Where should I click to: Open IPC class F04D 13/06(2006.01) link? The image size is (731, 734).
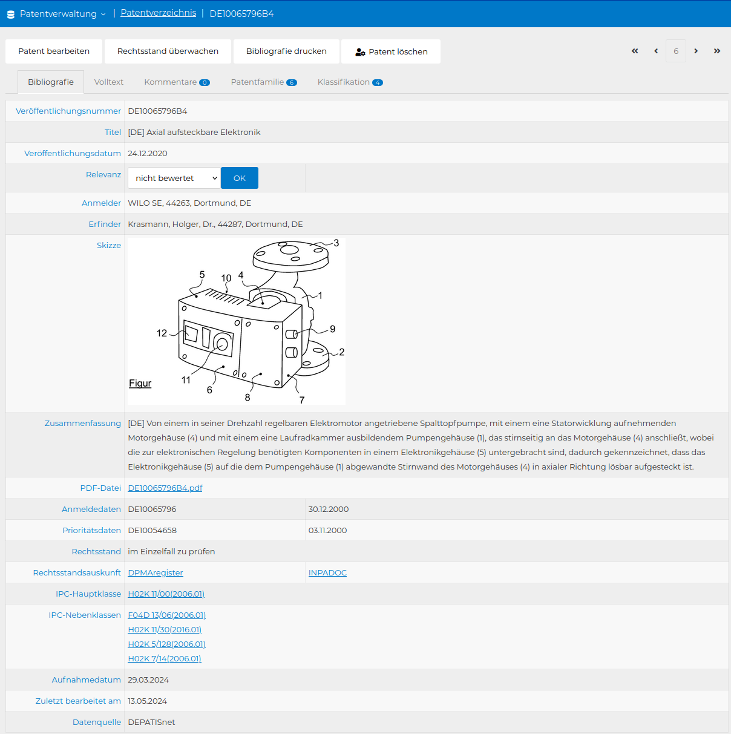pyautogui.click(x=167, y=615)
